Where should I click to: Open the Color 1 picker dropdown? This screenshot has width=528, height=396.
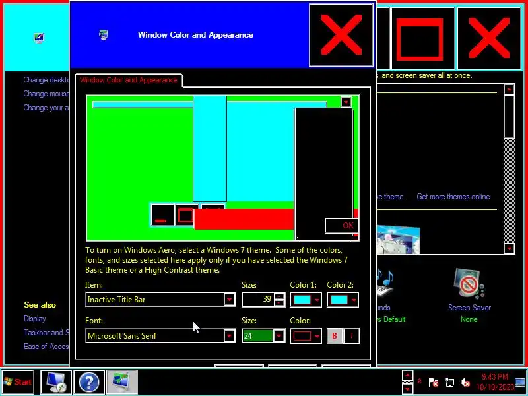click(306, 300)
